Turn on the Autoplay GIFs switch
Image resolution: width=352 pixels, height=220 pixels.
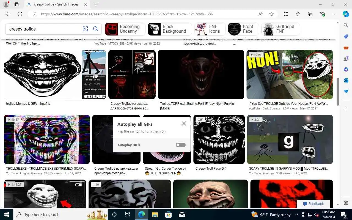[x=181, y=145]
